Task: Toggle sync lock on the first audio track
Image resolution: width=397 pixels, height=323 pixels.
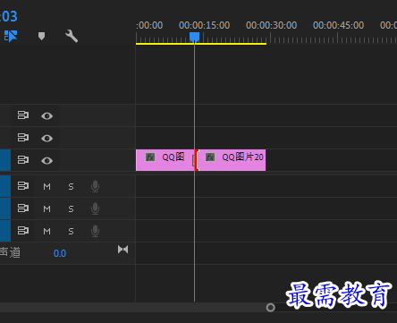Action: [23, 186]
